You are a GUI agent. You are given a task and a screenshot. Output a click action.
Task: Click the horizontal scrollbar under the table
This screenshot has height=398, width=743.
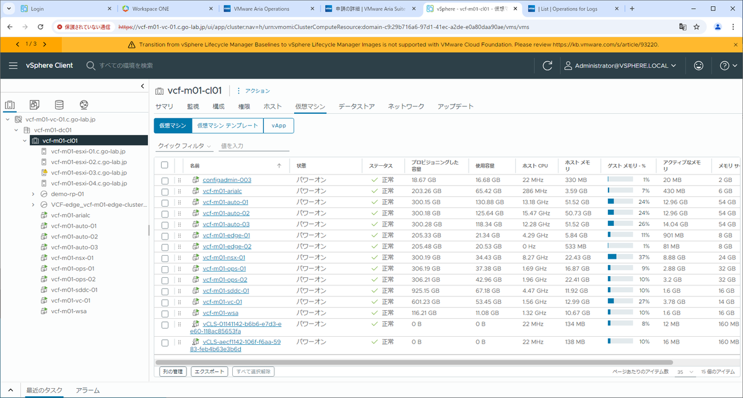pyautogui.click(x=414, y=361)
